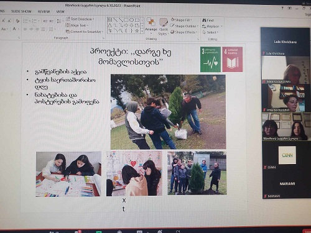Click the Clear Formatting eraser icon
The image size is (311, 233).
(17, 21)
